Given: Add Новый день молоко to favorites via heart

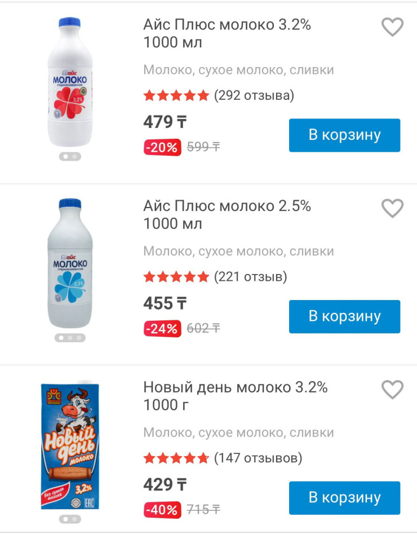Looking at the screenshot, I should 392,389.
